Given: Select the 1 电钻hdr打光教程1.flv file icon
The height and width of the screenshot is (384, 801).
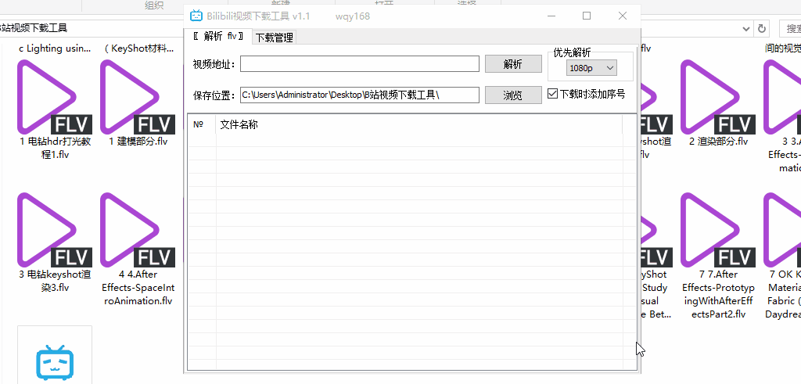Looking at the screenshot, I should pyautogui.click(x=55, y=97).
